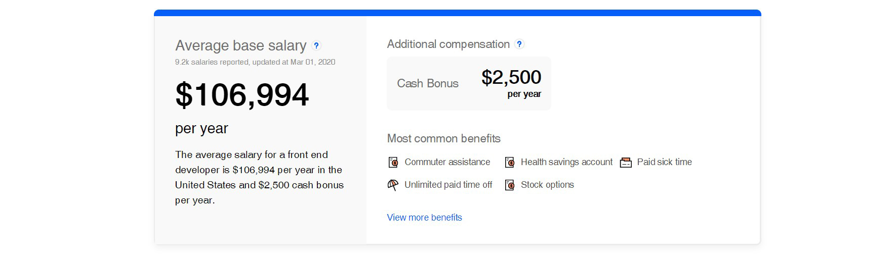This screenshot has height=264, width=896.
Task: Click the Paid sick time label
Action: (x=664, y=162)
